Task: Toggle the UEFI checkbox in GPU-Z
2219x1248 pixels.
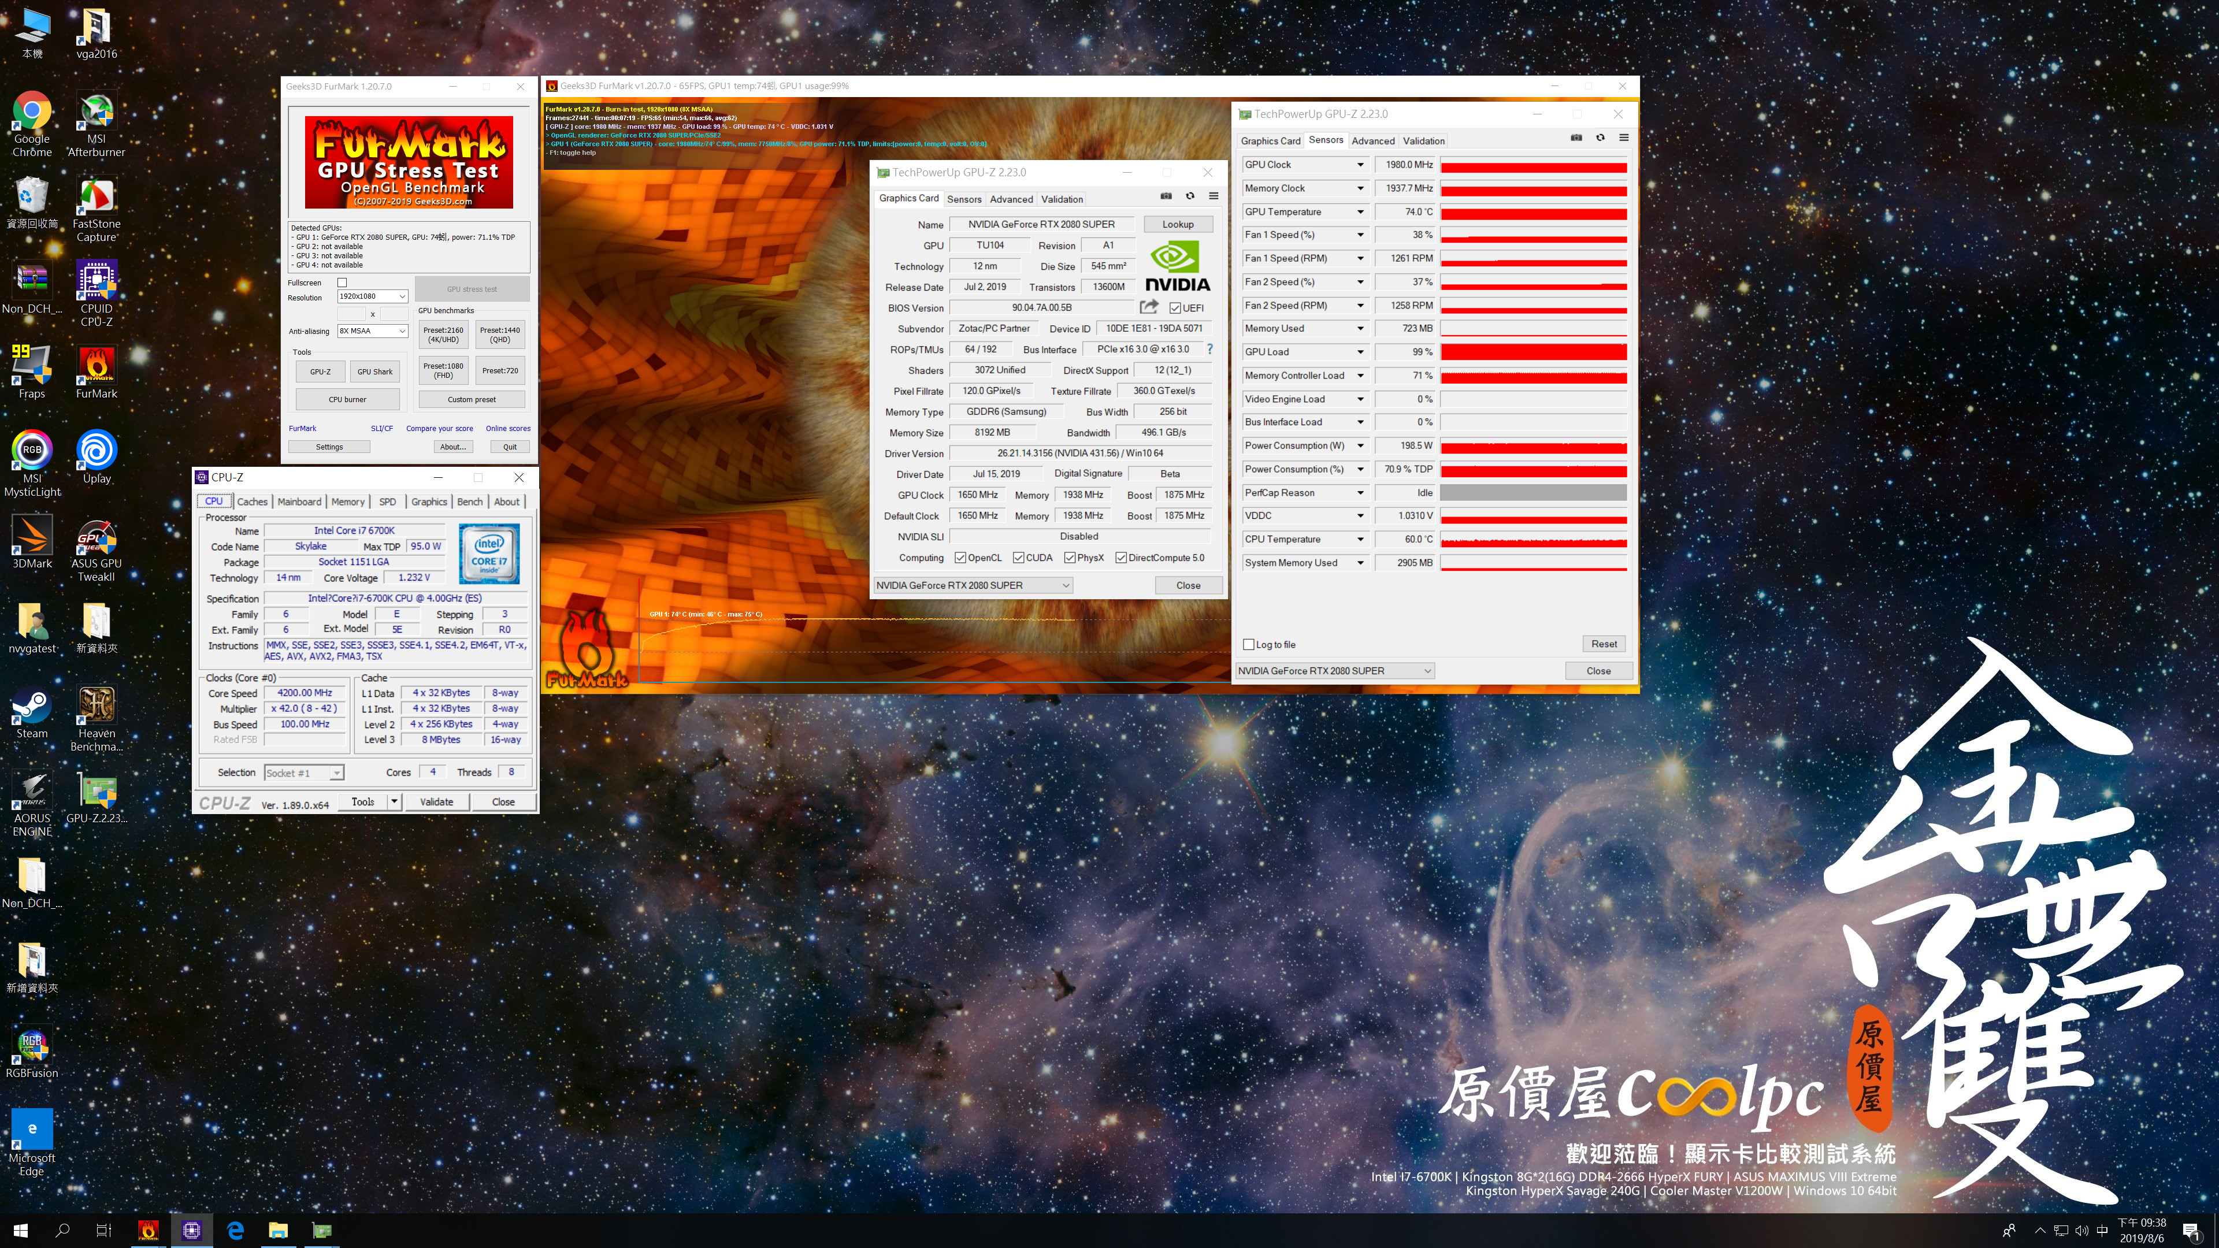Action: (x=1175, y=309)
